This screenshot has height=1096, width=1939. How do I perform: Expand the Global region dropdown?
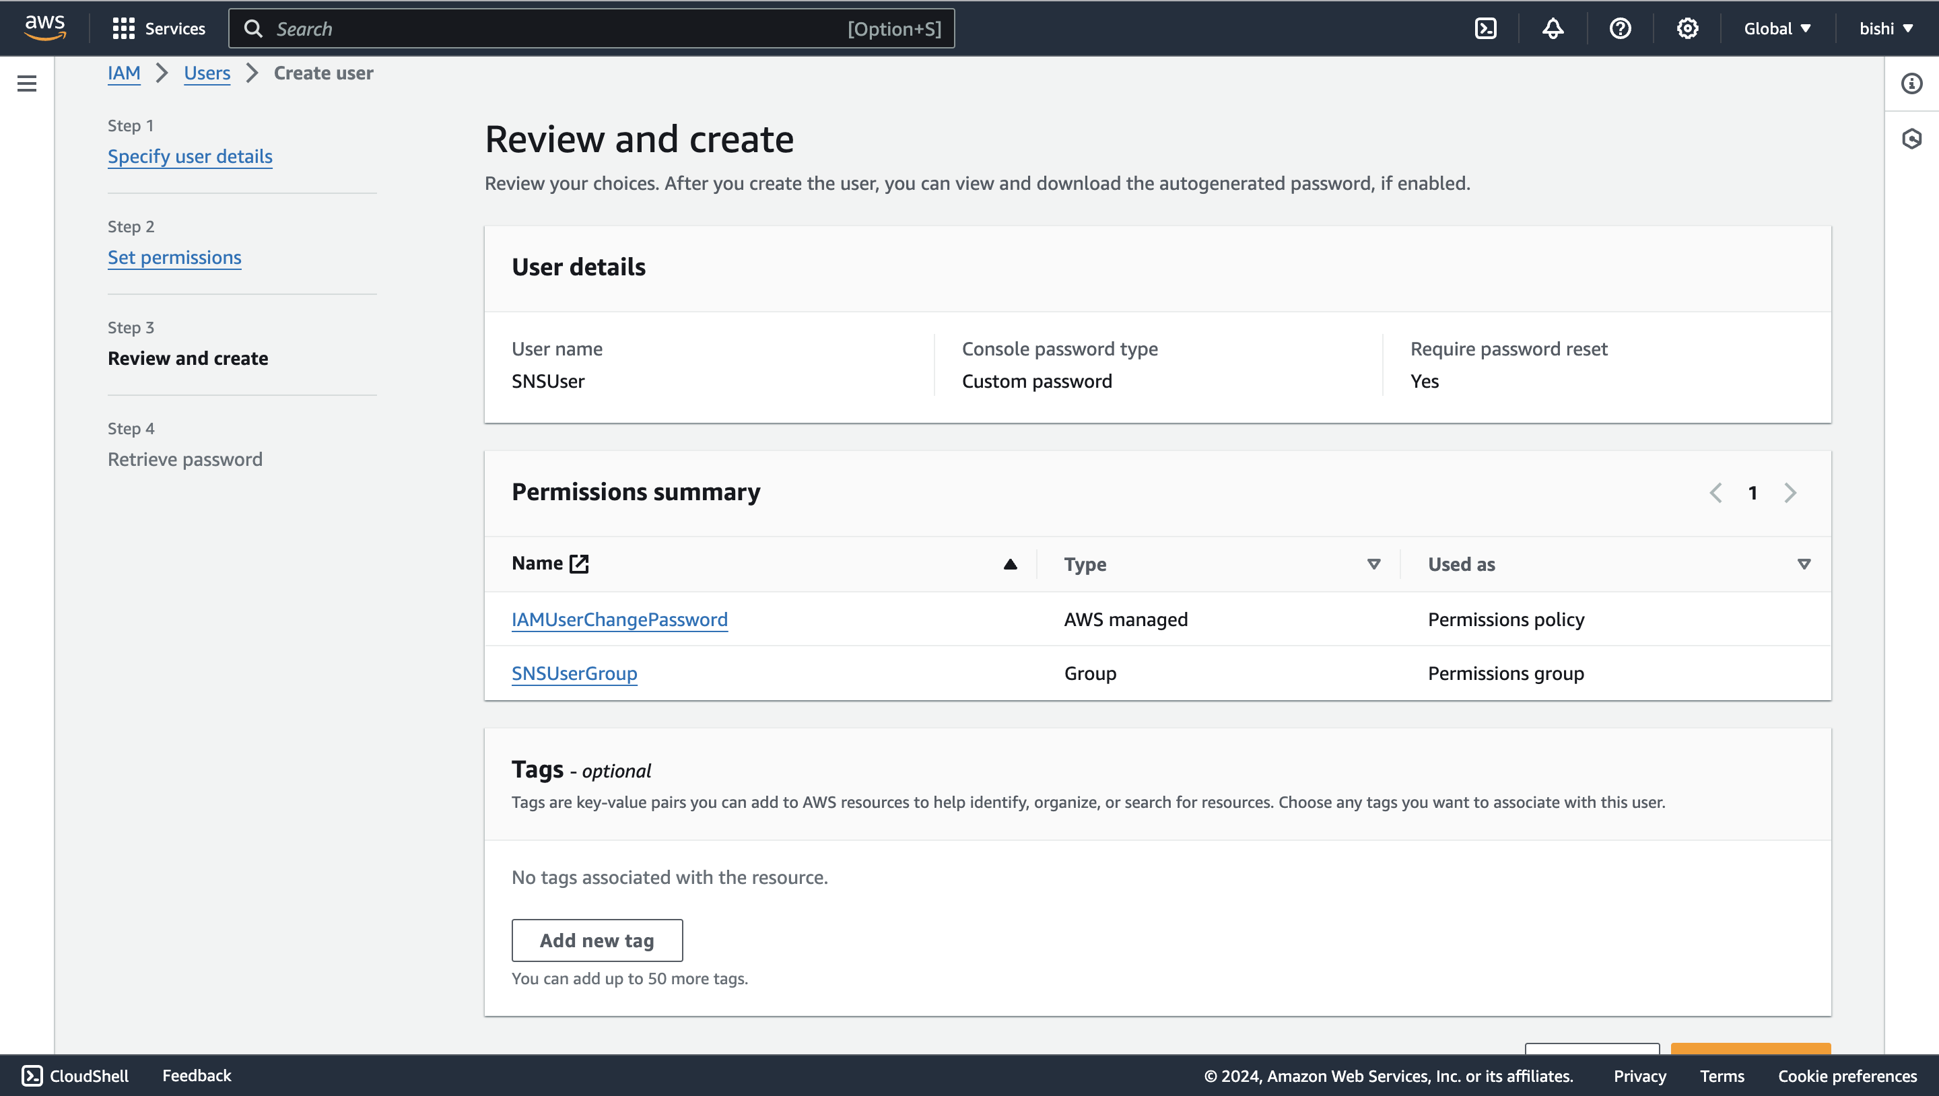click(x=1777, y=28)
